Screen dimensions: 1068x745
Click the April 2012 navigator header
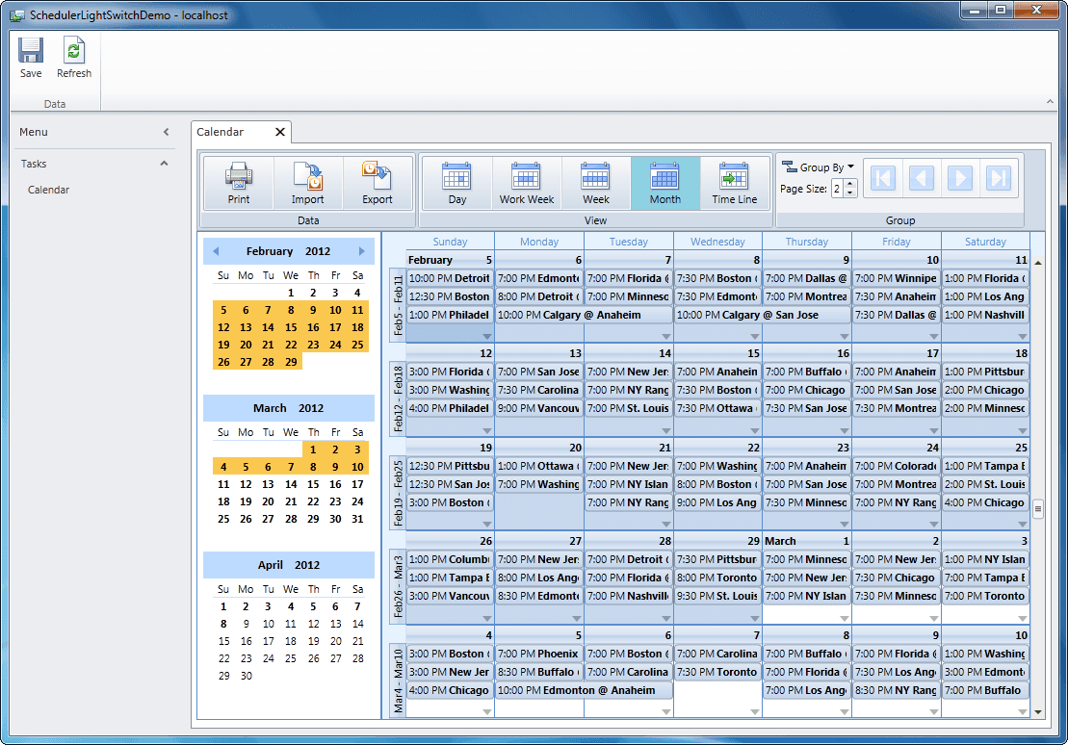coord(288,565)
